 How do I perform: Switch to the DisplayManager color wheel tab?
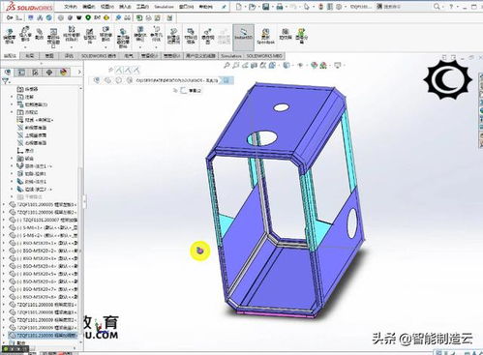[x=63, y=72]
